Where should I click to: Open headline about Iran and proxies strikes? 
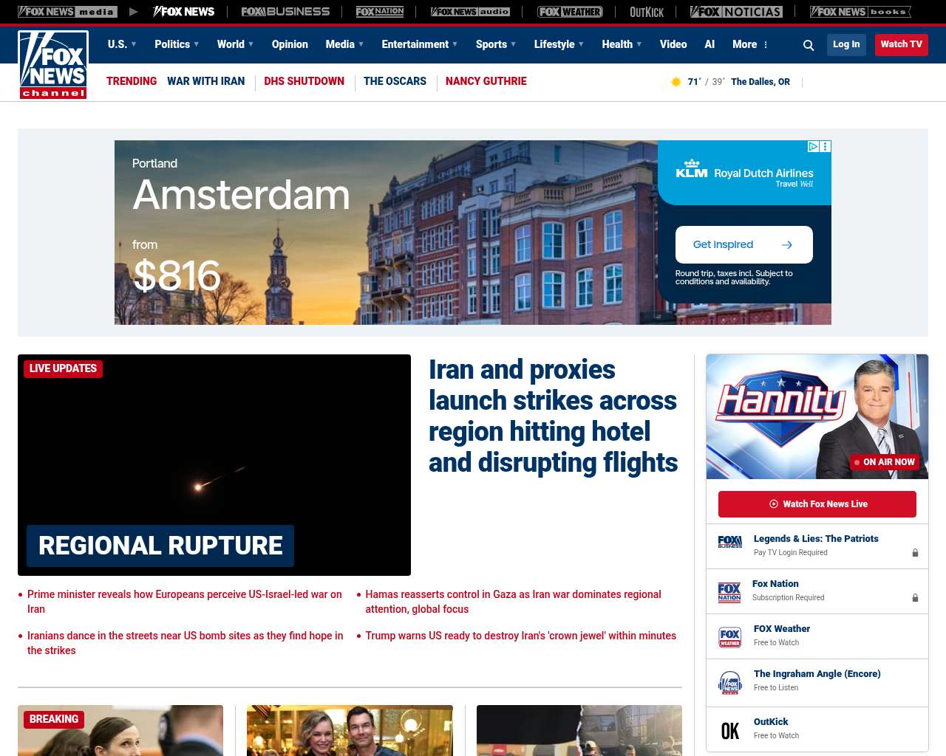[x=554, y=416]
